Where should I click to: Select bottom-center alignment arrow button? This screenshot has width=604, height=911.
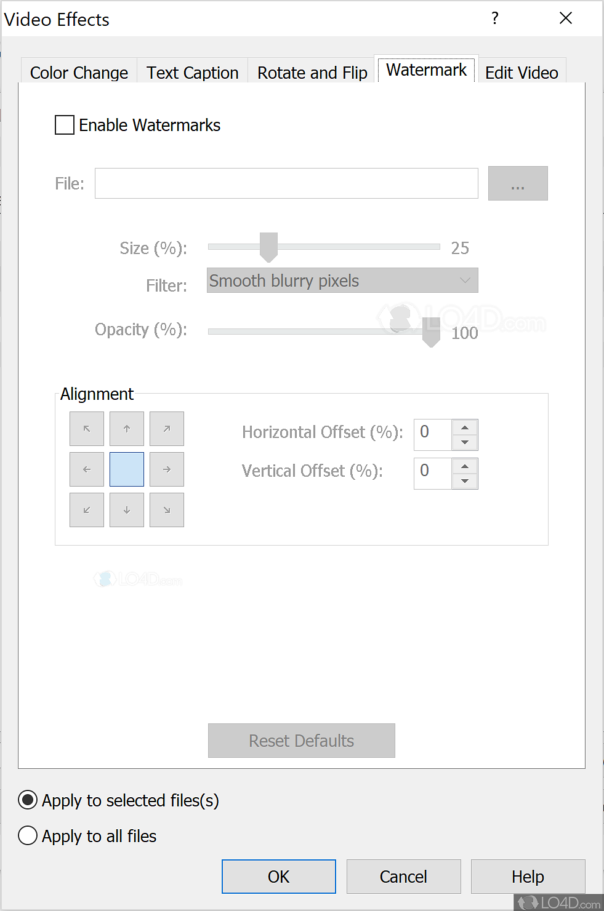tap(127, 510)
